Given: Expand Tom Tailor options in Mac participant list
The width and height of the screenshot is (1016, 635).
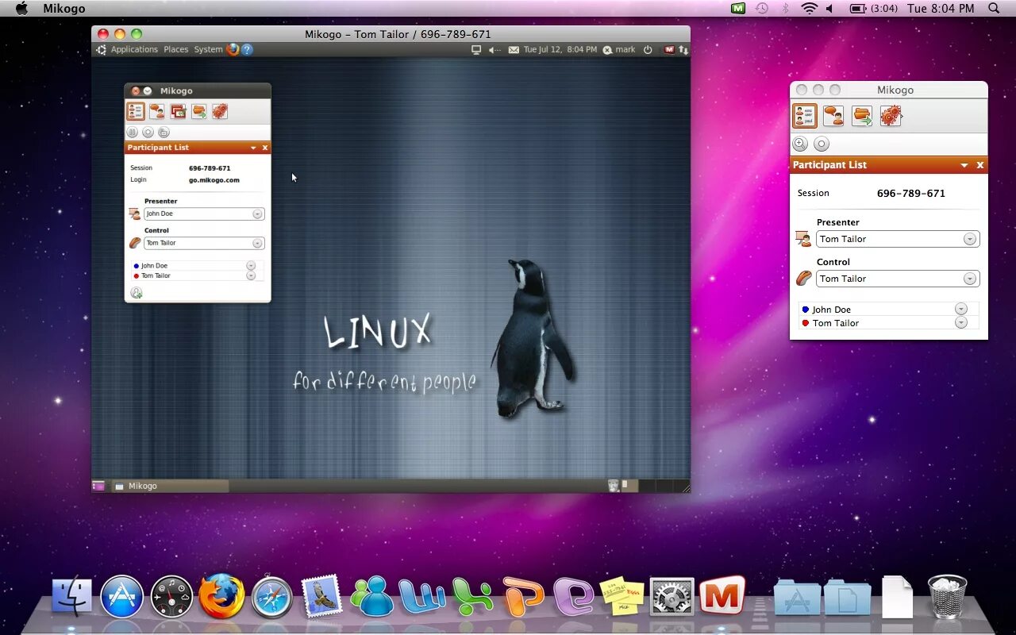Looking at the screenshot, I should pyautogui.click(x=961, y=323).
